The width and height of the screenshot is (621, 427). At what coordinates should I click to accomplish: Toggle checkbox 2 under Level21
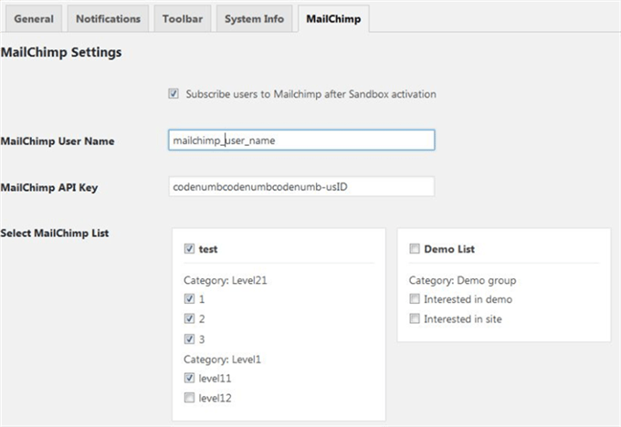pos(189,318)
